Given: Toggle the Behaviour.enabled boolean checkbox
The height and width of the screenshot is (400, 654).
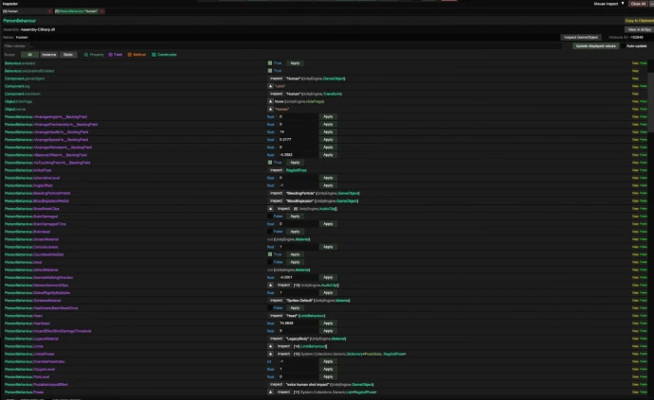Looking at the screenshot, I should pyautogui.click(x=270, y=63).
